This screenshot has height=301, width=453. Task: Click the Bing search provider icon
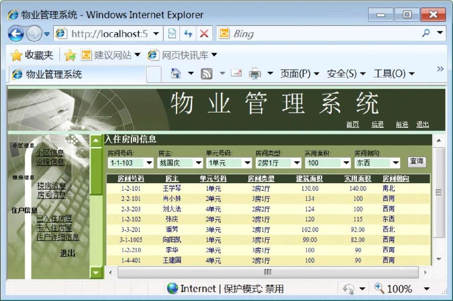224,33
